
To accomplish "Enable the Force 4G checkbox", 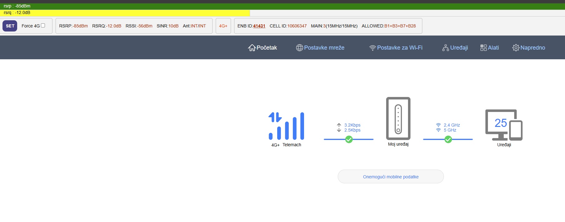I will click(43, 26).
